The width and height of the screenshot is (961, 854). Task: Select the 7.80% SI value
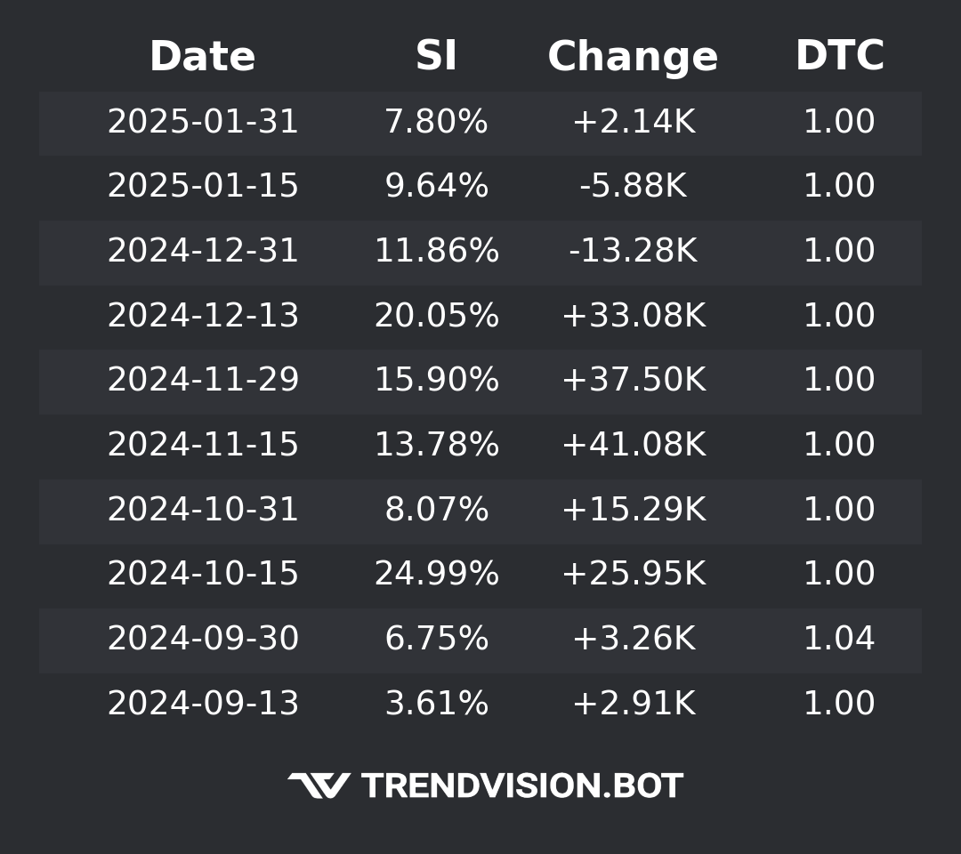click(x=436, y=122)
